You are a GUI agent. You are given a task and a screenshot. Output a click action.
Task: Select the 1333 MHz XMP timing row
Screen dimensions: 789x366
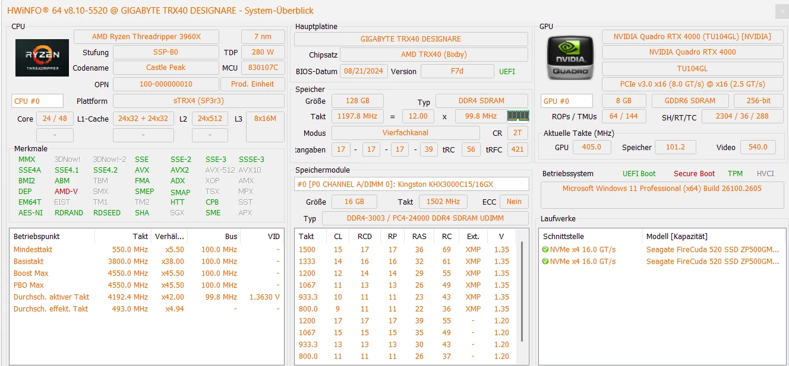[x=406, y=262]
